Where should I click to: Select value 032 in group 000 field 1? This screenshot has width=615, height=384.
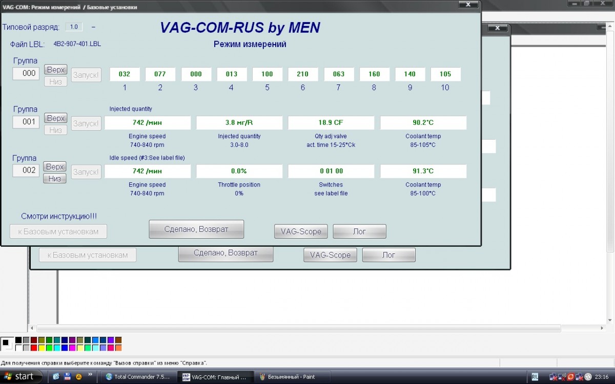coord(125,74)
